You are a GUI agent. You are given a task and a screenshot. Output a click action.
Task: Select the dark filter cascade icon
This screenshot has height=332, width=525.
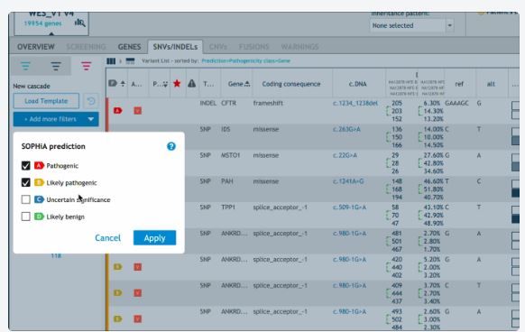56,66
